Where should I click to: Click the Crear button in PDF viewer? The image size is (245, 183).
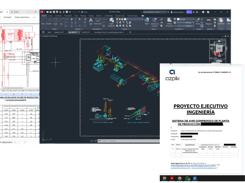(x=15, y=12)
